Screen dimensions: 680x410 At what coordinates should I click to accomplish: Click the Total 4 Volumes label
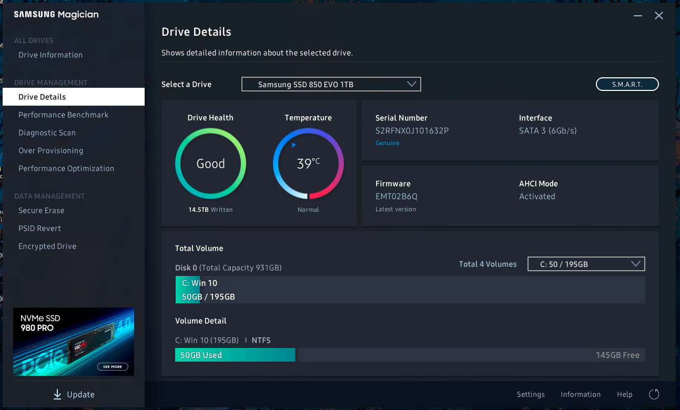coord(488,264)
